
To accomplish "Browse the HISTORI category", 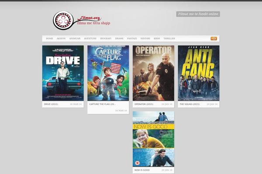I will (x=145, y=38).
